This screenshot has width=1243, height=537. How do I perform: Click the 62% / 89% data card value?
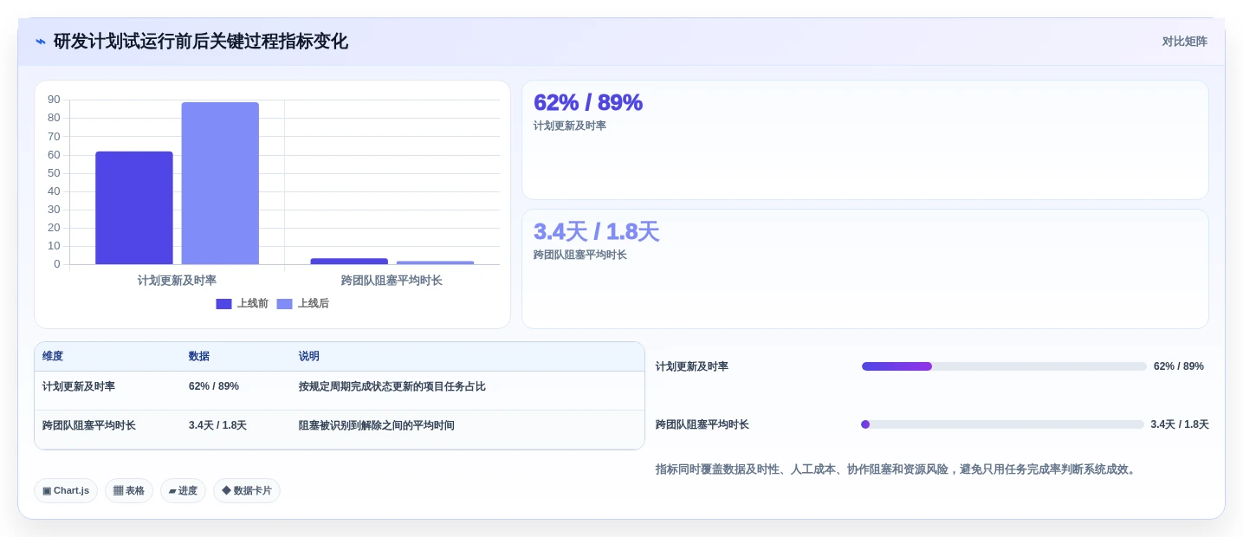click(x=588, y=102)
